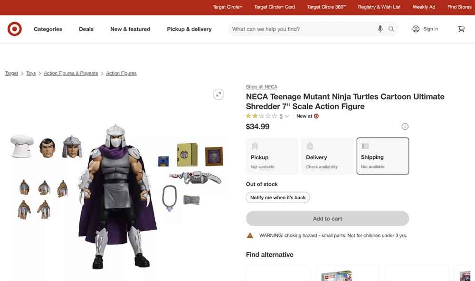Click the image zoom icon above the product photo
Screen dimensions: 475x281
(218, 94)
